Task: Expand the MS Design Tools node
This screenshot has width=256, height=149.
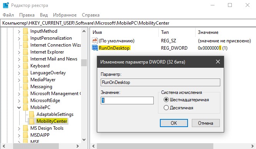Action: click(19, 128)
